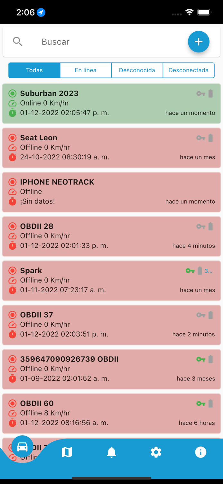Screen dimensions: 223x484
Task: Select the Desconocida filter
Action: [137, 70]
